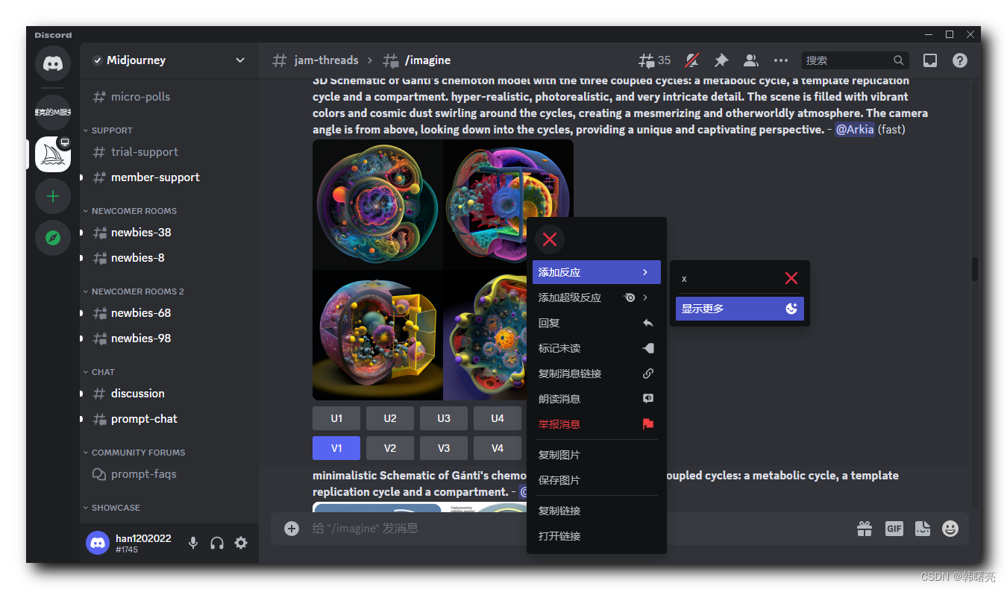The image size is (1007, 589).
Task: Select 打开链接 menu entry
Action: [x=597, y=536]
